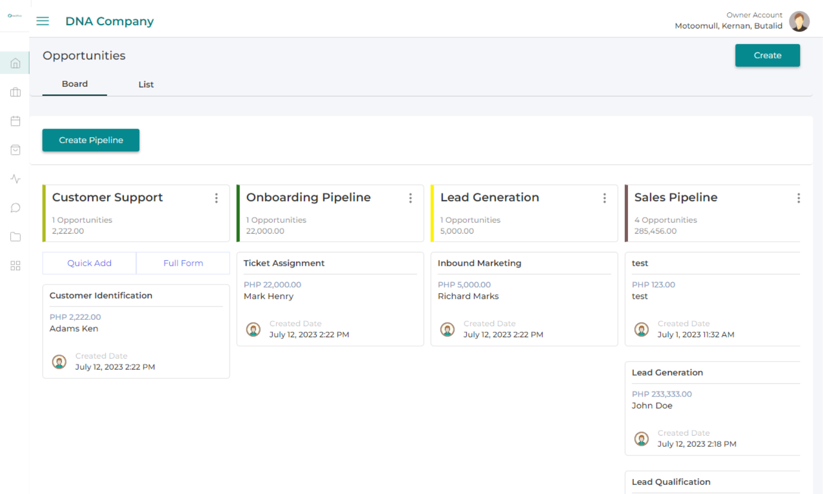Image resolution: width=823 pixels, height=494 pixels.
Task: Open Onboarding Pipeline three-dot menu
Action: [x=410, y=198]
